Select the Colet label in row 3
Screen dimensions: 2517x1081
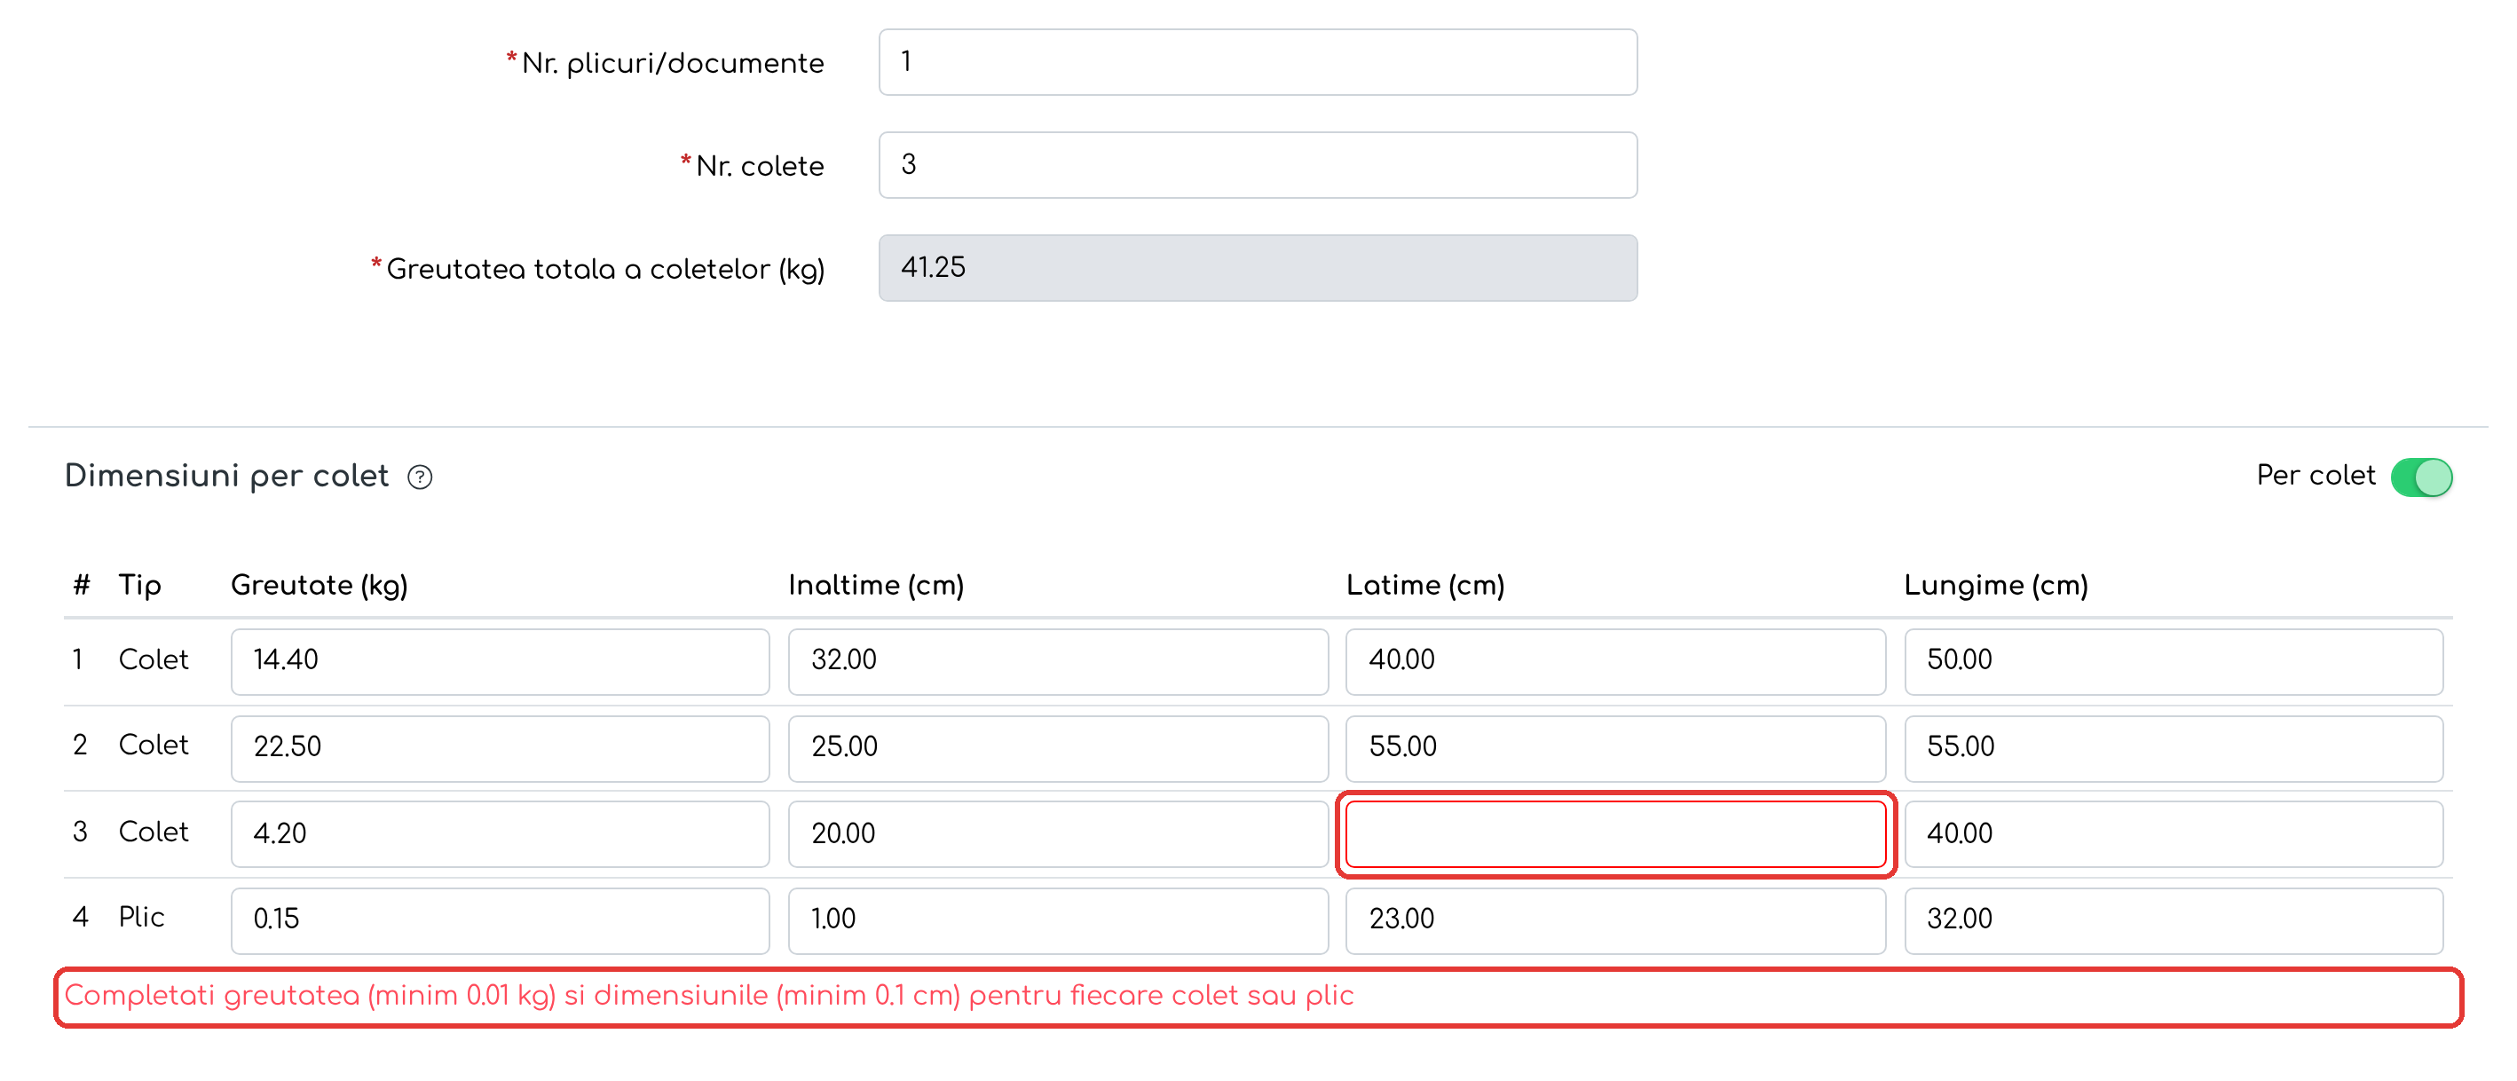coord(154,832)
